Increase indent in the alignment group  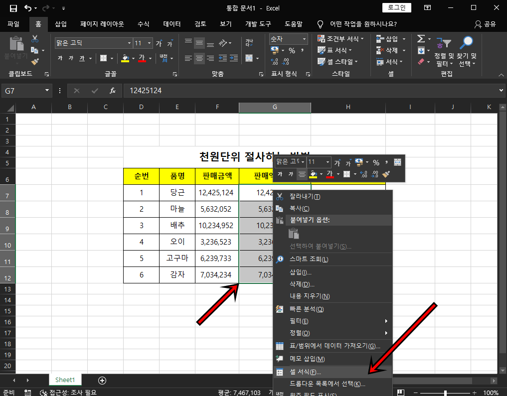tap(234, 58)
